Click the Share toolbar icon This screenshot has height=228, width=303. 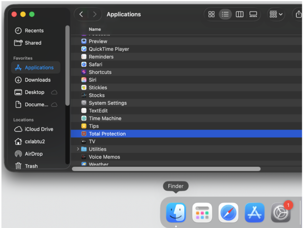coord(298,14)
